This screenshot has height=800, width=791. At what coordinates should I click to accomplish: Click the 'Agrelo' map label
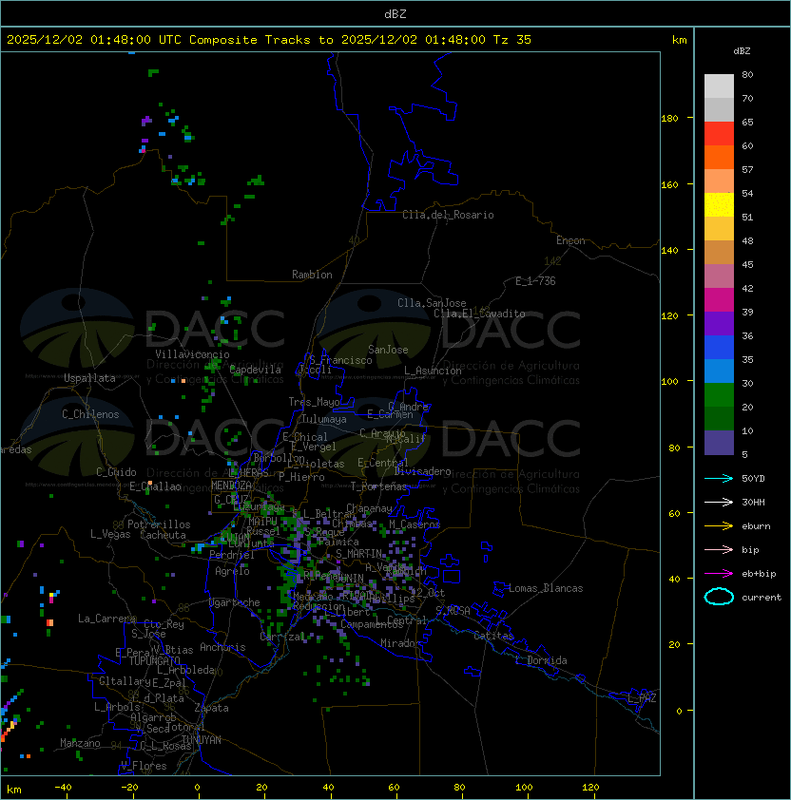[232, 571]
